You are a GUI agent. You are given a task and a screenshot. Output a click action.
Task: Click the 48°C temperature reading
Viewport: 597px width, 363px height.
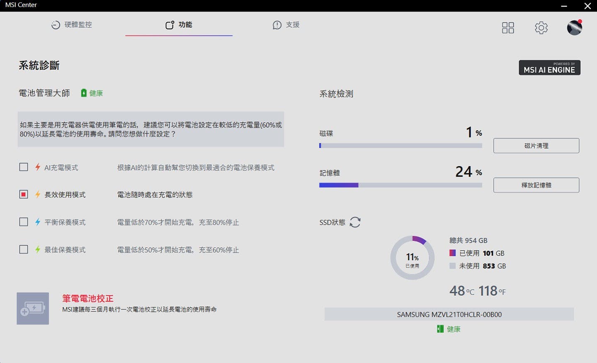point(462,290)
